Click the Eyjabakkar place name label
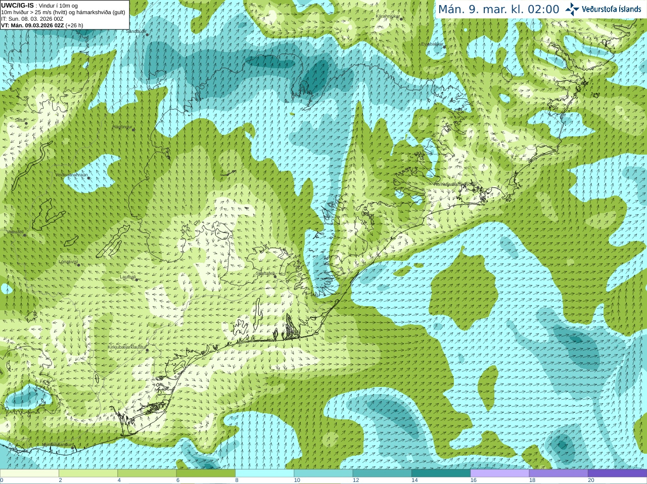This screenshot has width=647, height=484. click(432, 44)
